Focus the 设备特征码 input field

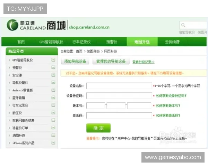coord(119,96)
